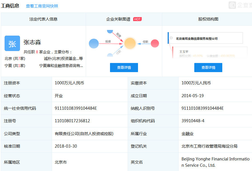
Task: Click the red 任职 node in graph
Action: tap(155, 43)
